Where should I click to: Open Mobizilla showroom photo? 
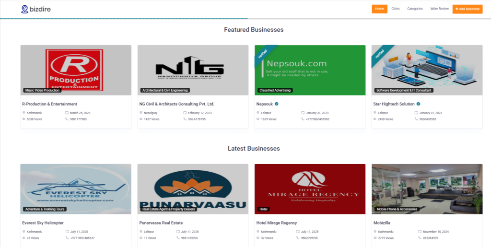427,189
